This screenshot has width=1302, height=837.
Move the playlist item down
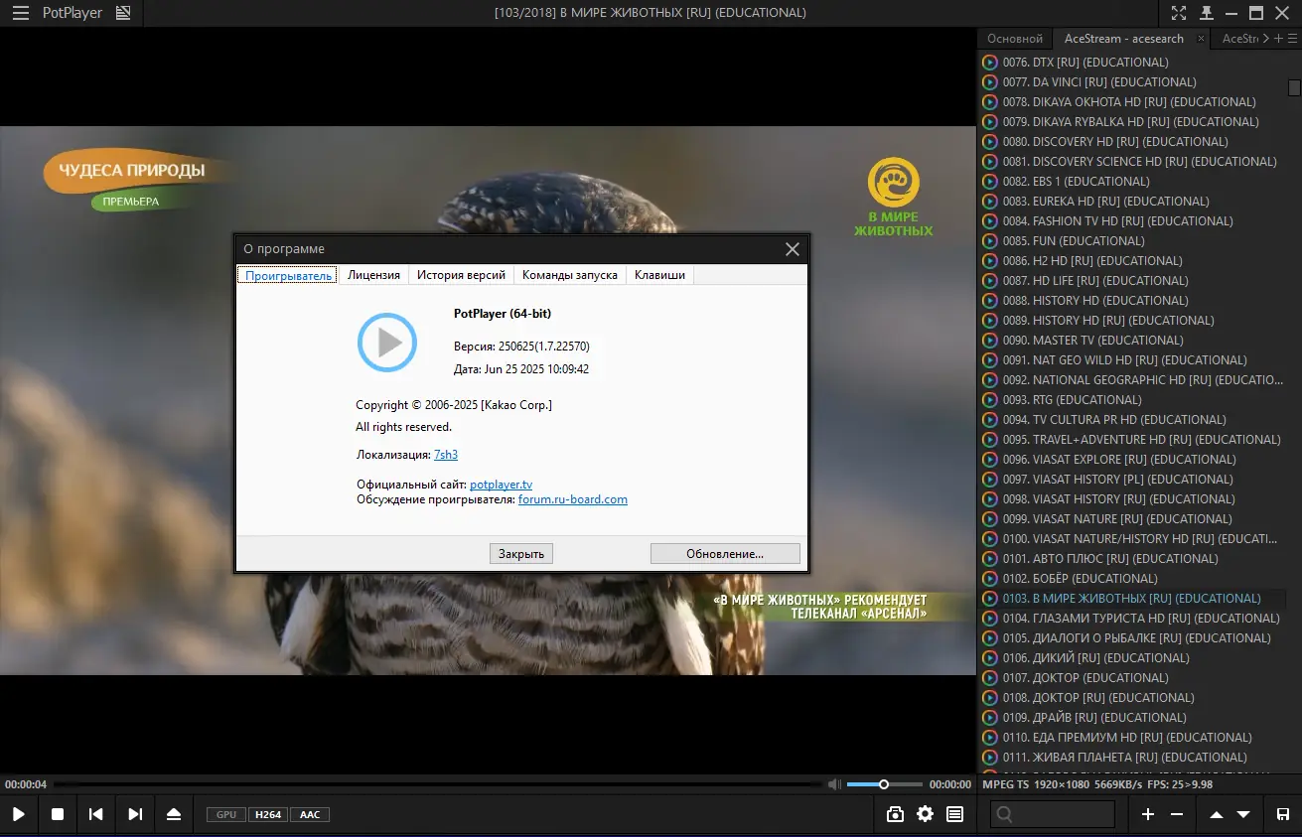click(x=1243, y=814)
